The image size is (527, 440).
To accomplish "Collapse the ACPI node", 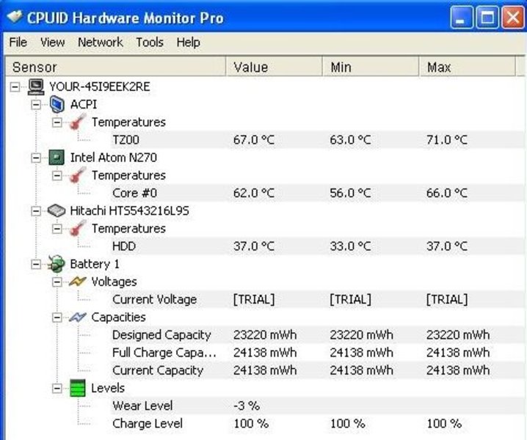I will click(36, 105).
